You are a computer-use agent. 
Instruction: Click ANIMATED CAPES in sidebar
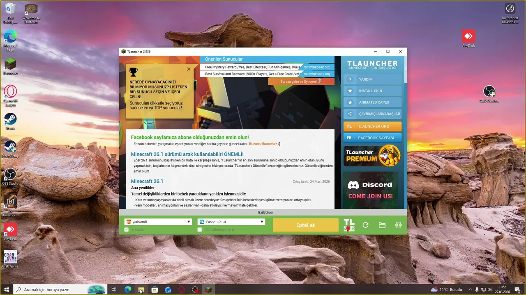click(x=372, y=102)
